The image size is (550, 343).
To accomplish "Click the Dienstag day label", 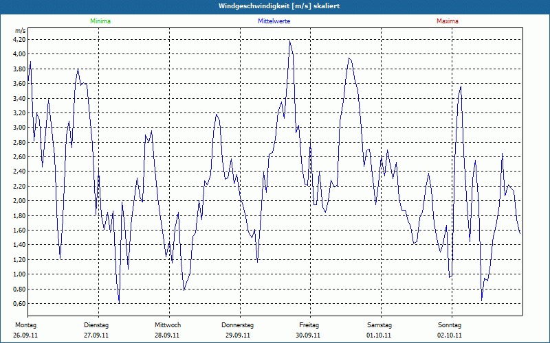I will click(x=96, y=325).
